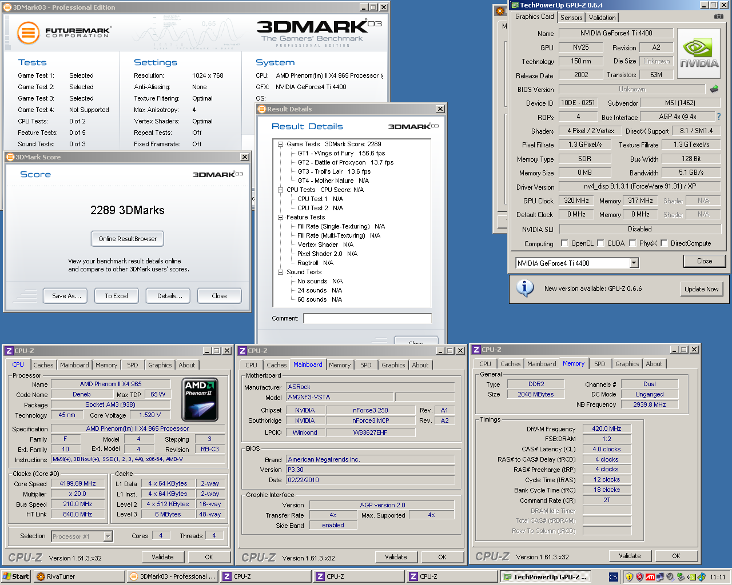
Task: Click the Futuremark Corporation logo
Action: click(63, 33)
